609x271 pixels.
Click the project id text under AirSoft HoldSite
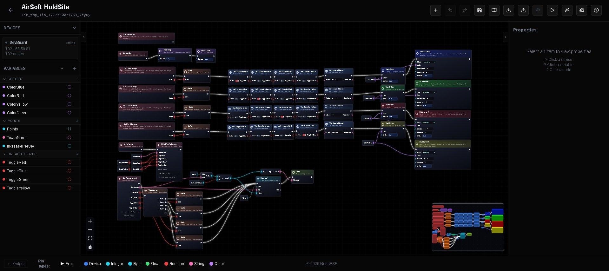56,15
